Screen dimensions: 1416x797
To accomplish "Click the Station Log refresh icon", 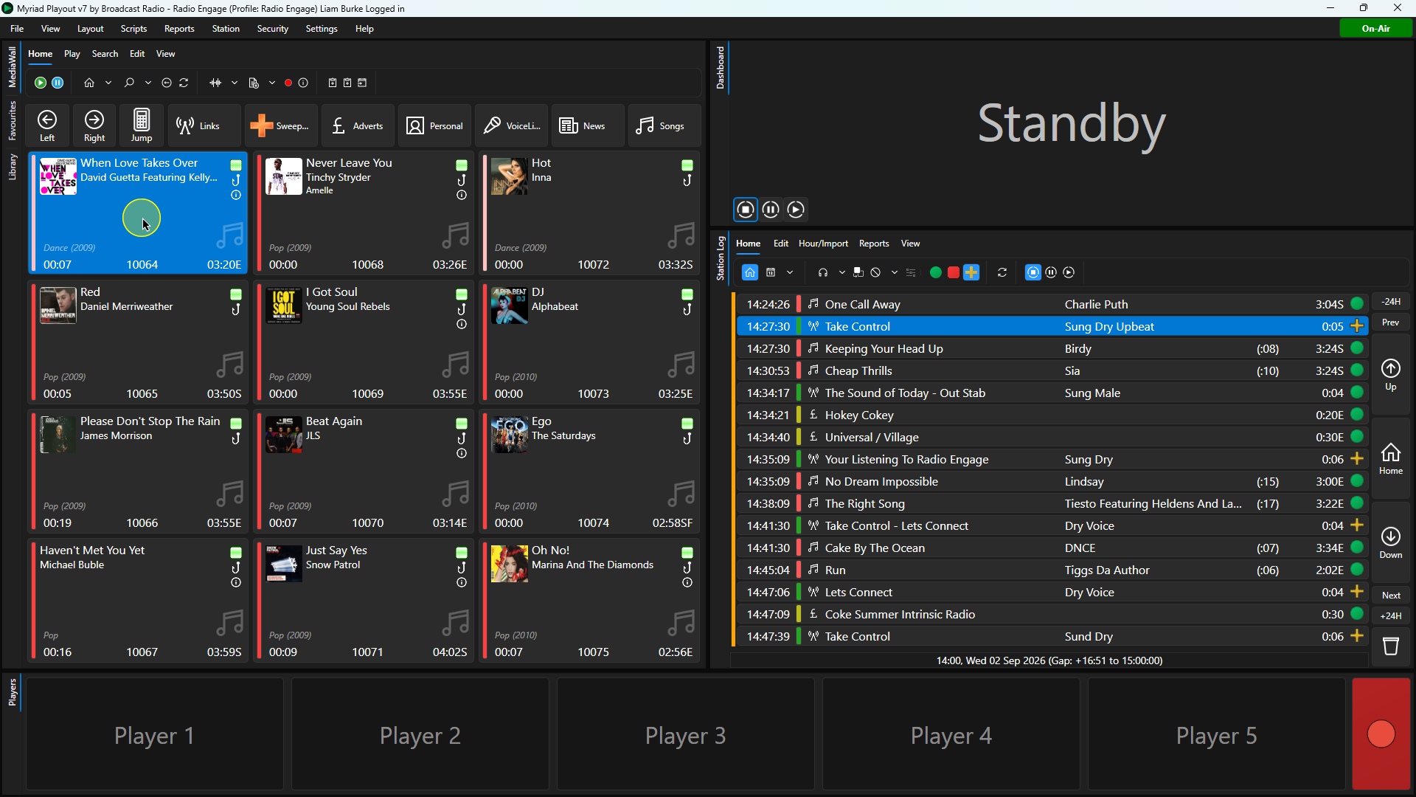I will 1002,272.
